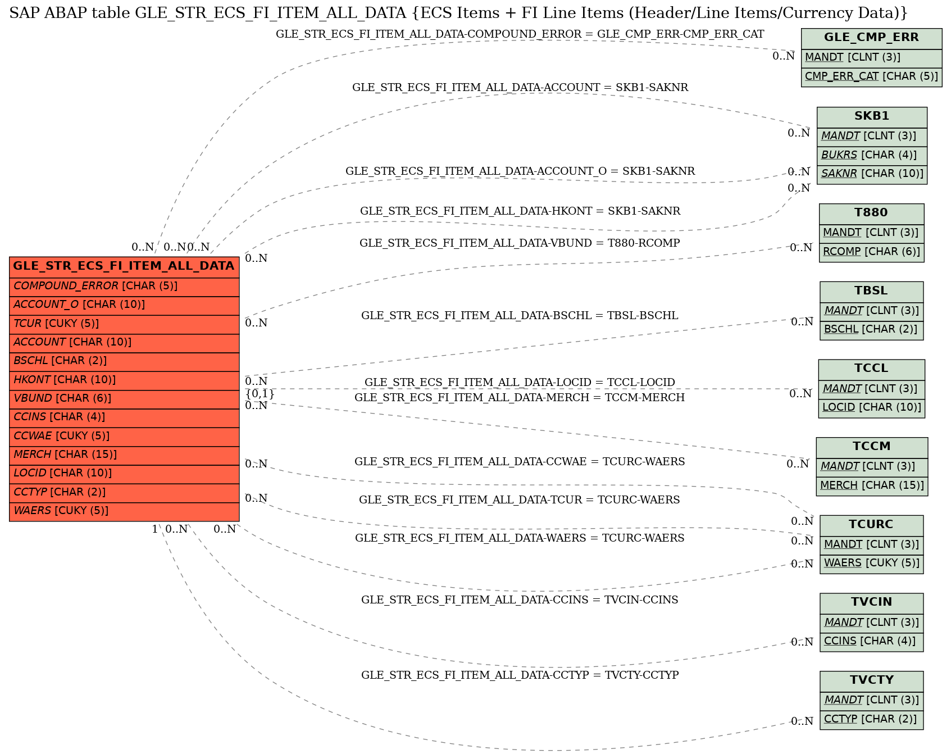Click the VBUND = T880-RCOMP relation label
This screenshot has width=951, height=754.
tap(520, 243)
